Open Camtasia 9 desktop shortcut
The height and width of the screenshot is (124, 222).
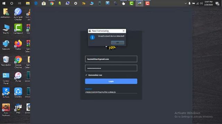point(18,29)
